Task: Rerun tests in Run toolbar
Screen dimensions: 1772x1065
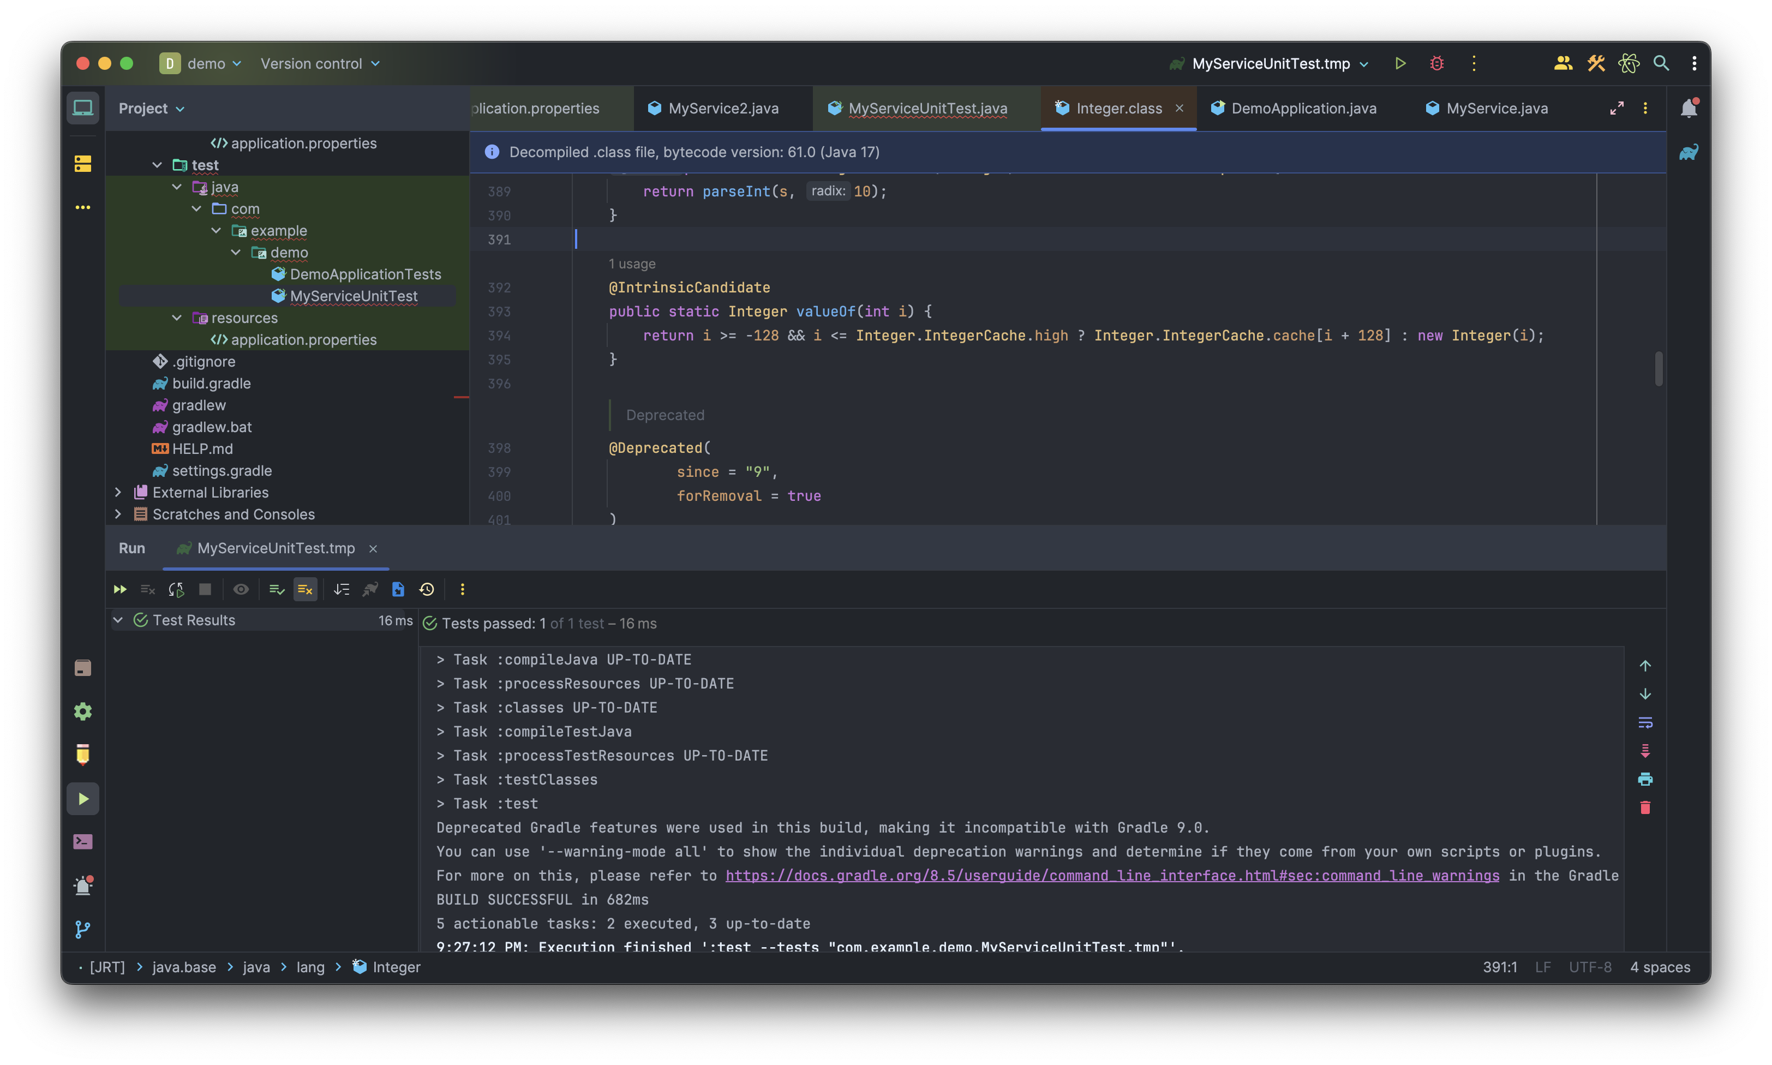Action: click(x=120, y=589)
